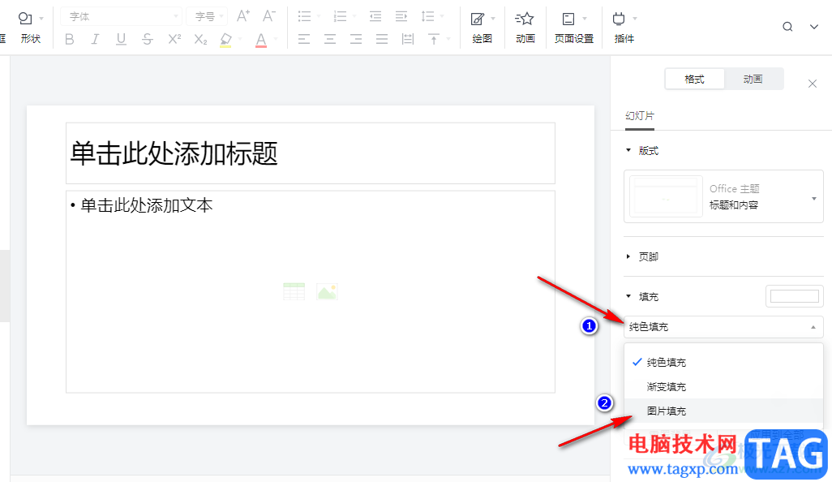Open the font size (字号) dropdown
The width and height of the screenshot is (832, 482).
tap(207, 16)
